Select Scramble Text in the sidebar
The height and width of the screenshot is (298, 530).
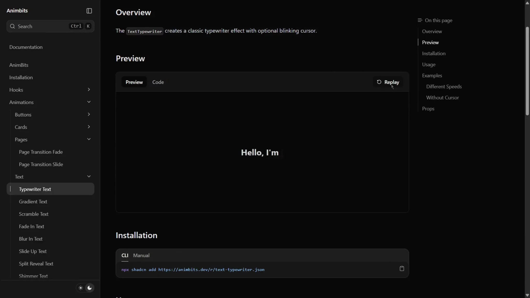[x=34, y=214]
